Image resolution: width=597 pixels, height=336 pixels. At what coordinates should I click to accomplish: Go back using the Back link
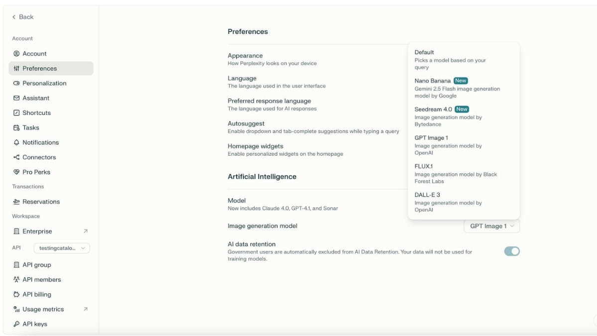click(x=23, y=17)
